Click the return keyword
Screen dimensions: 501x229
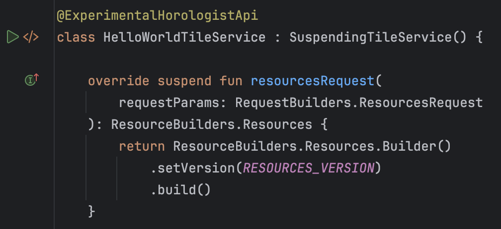(142, 146)
